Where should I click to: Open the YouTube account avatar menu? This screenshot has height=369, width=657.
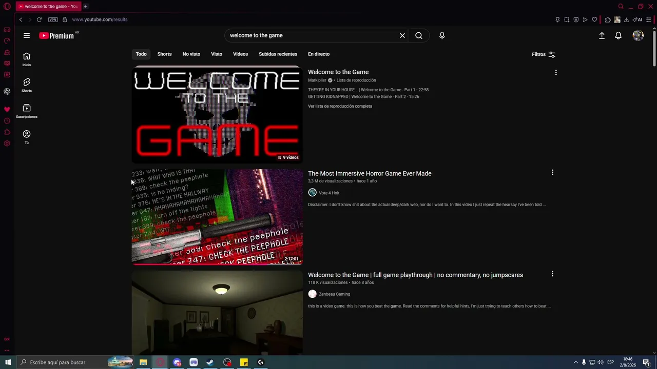[x=638, y=35]
